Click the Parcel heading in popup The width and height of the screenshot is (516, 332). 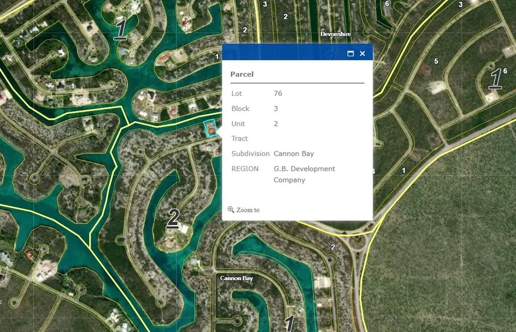point(242,74)
